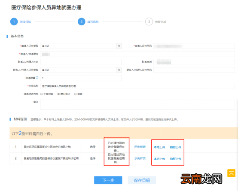Click 拍照上传 for material row 2
The width and height of the screenshot is (238, 191).
(175, 159)
